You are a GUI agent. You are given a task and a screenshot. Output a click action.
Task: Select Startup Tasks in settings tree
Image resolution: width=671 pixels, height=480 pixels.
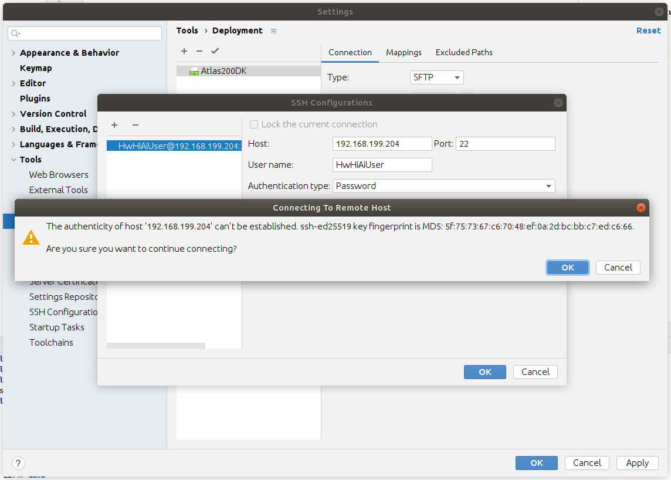coord(56,327)
